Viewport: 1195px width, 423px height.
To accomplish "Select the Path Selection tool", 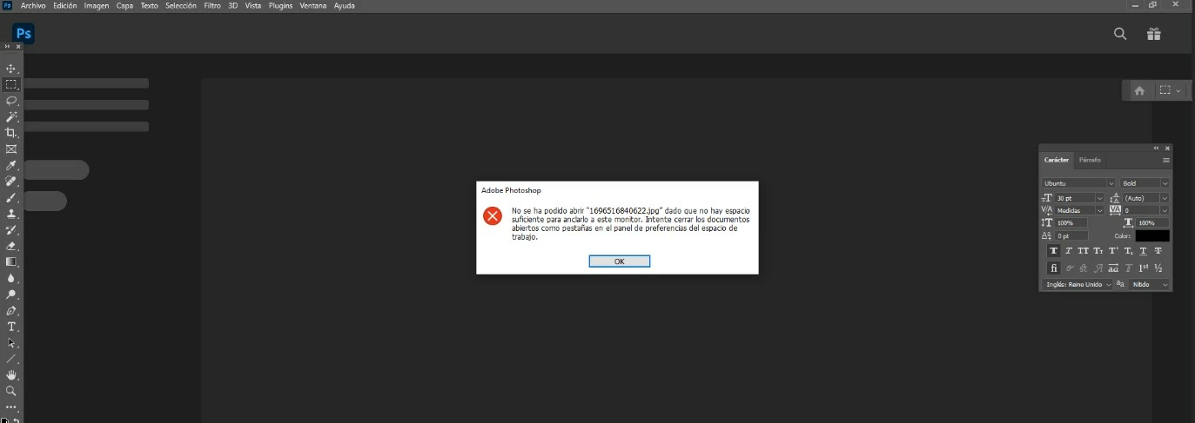I will click(11, 342).
